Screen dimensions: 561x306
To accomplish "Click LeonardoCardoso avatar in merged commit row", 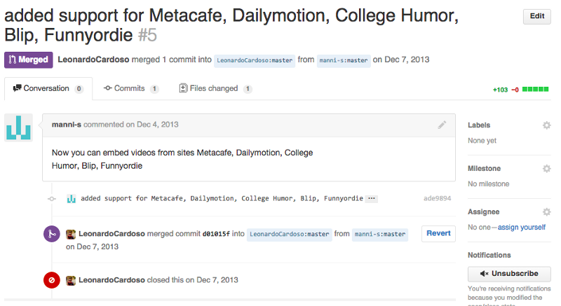I will click(x=71, y=235).
